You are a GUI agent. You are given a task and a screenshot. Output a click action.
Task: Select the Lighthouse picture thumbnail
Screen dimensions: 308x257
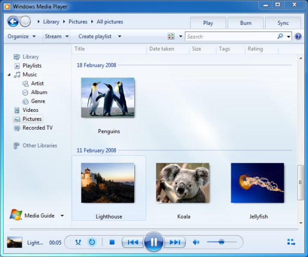tap(108, 183)
